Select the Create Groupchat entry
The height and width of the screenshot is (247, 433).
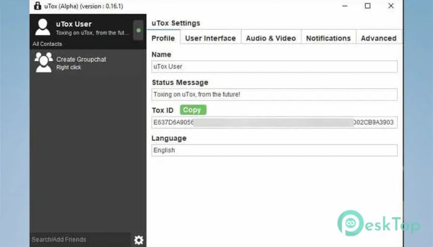[88, 63]
